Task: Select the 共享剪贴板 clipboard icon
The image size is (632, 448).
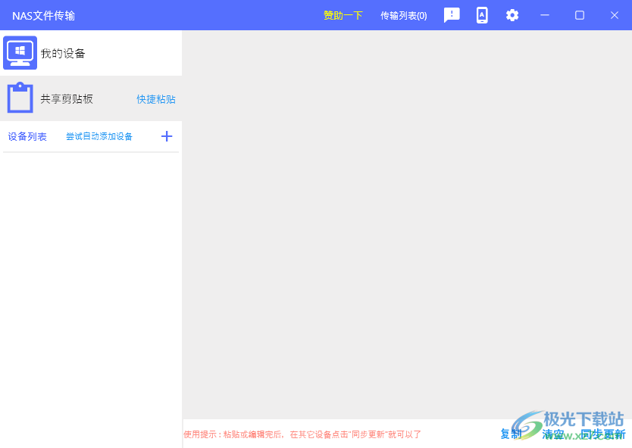Action: coord(20,98)
